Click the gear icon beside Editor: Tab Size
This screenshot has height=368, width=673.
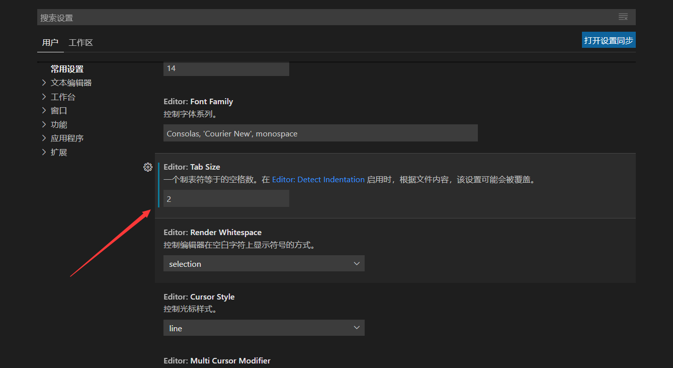(147, 167)
